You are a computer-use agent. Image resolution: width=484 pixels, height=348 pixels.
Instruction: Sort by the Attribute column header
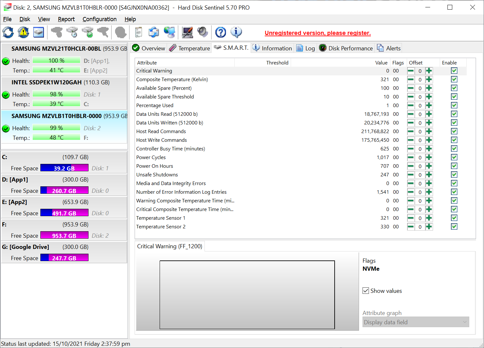[x=185, y=63]
